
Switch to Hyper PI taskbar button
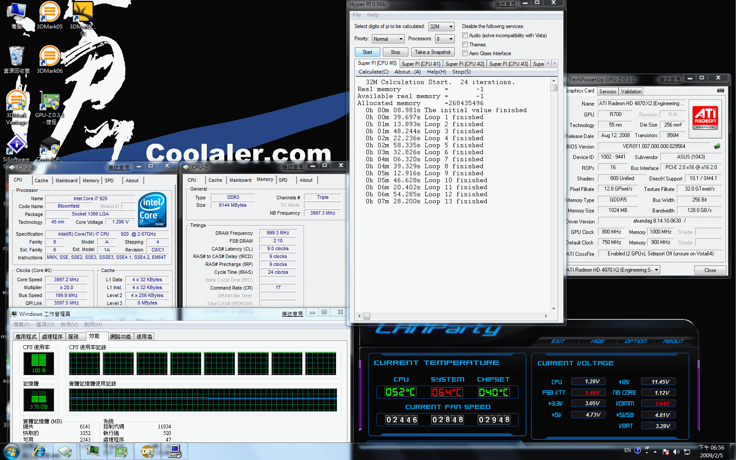tap(175, 451)
